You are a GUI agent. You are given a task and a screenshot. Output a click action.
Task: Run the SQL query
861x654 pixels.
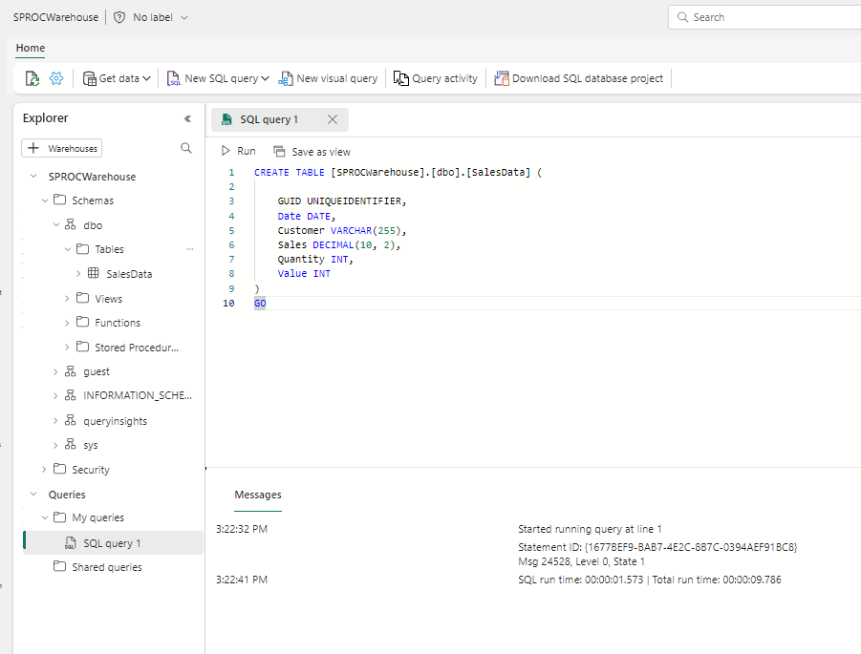pos(238,151)
